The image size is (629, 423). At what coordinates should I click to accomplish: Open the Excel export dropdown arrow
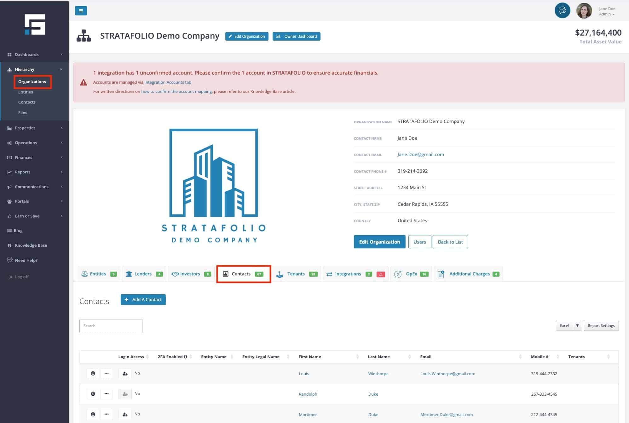click(x=577, y=326)
